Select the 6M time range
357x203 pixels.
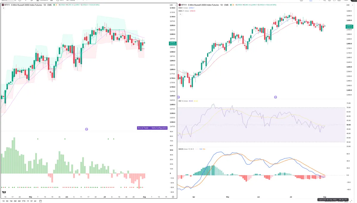click(19, 201)
